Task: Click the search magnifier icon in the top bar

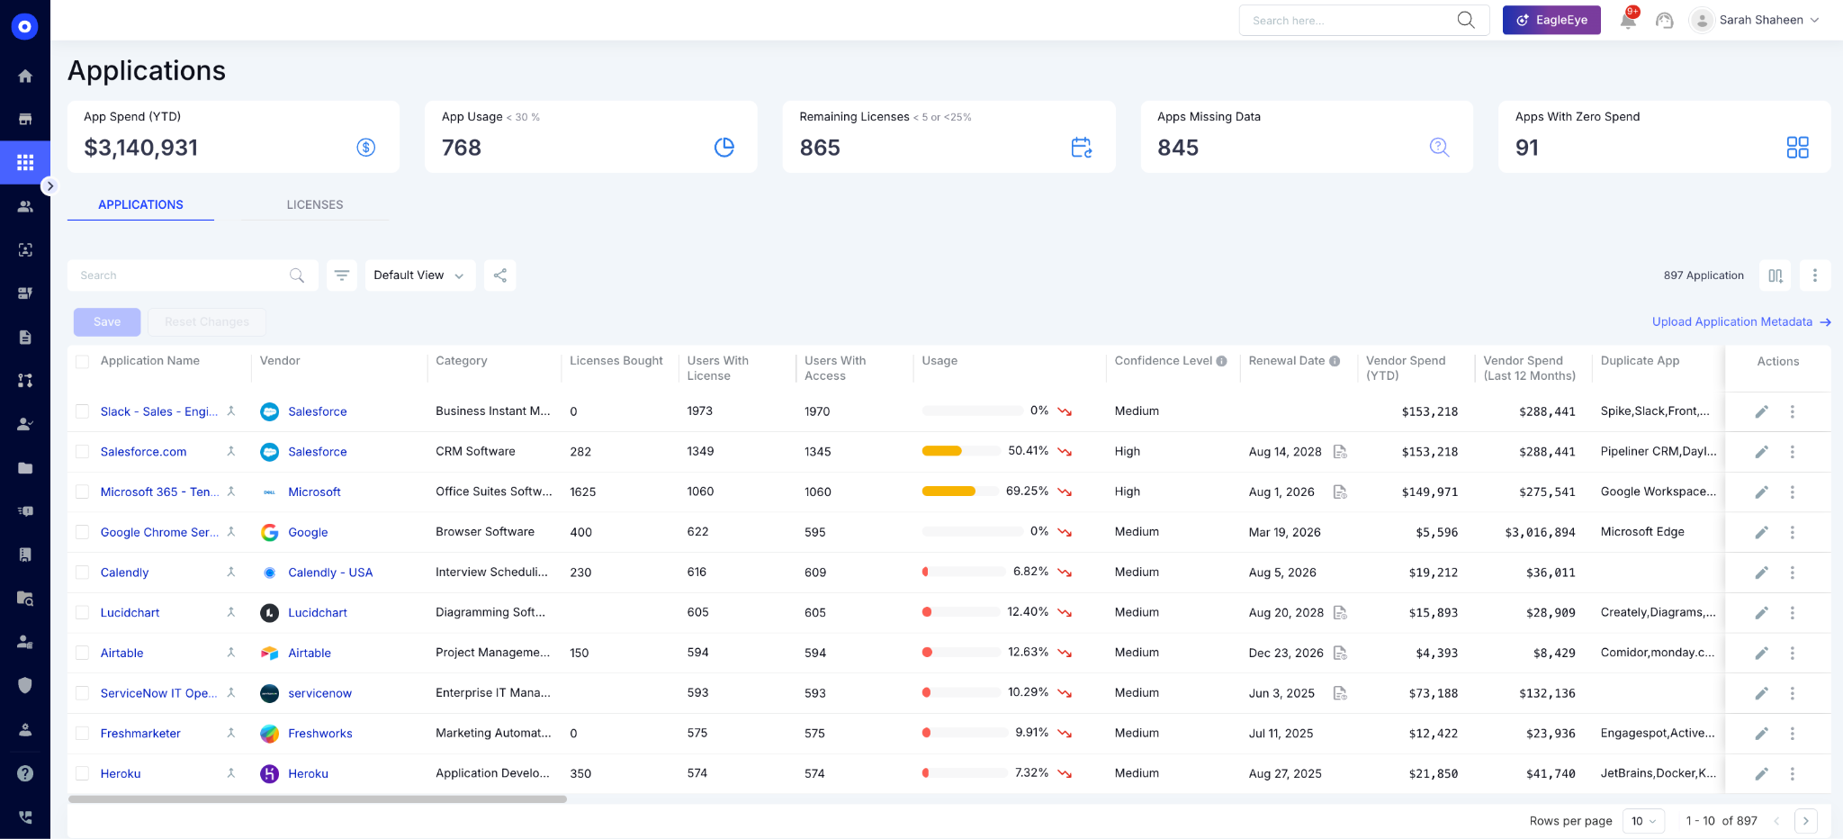Action: [1466, 20]
